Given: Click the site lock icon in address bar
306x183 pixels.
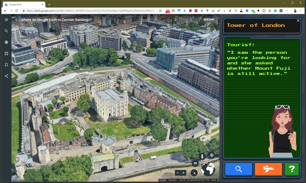Looking at the screenshot, I should pyautogui.click(x=24, y=11).
